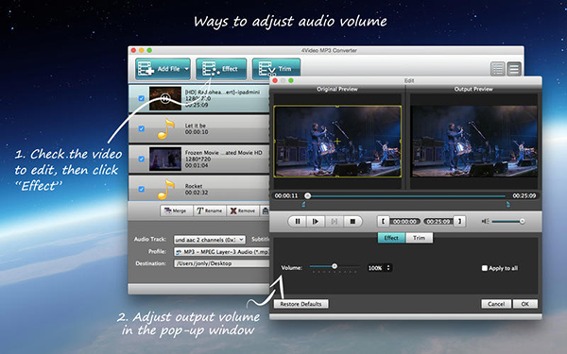
Task: Click the timeline playhead knob
Action: click(307, 195)
